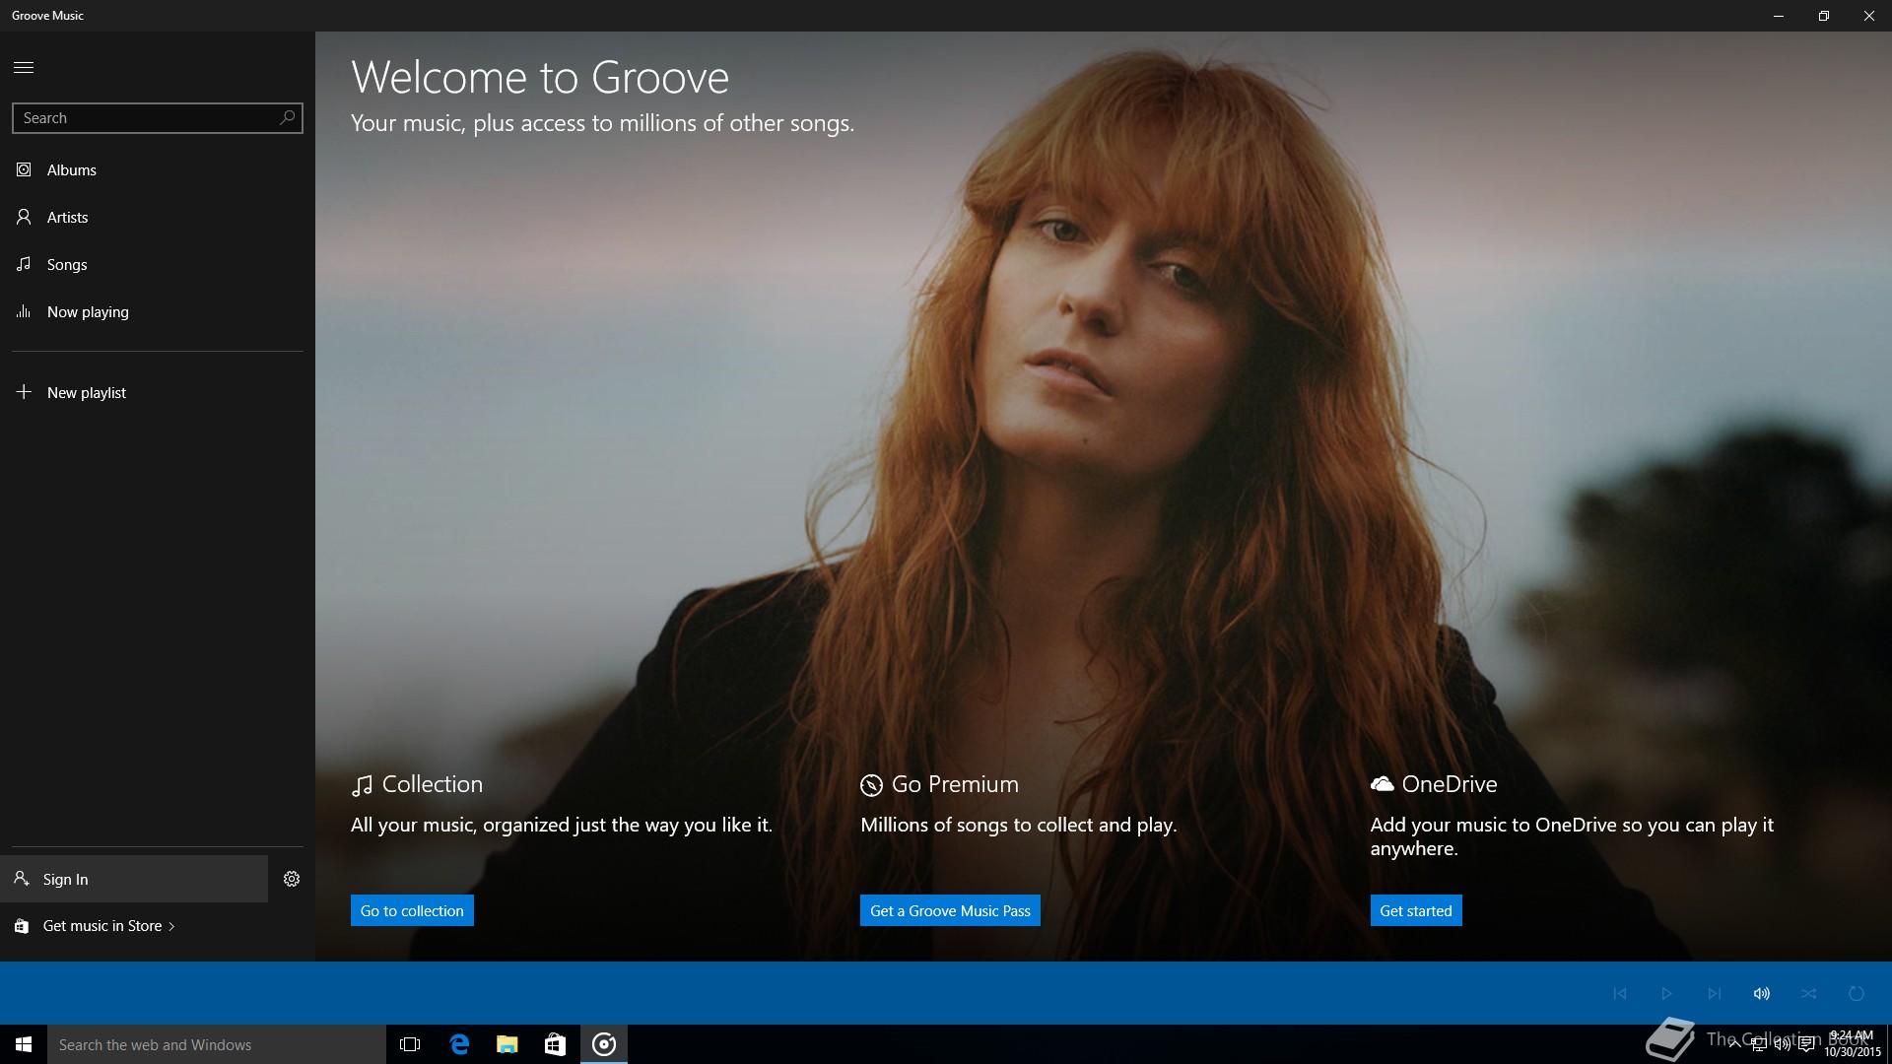Focus the Search music field
Image resolution: width=1892 pixels, height=1064 pixels.
158,117
